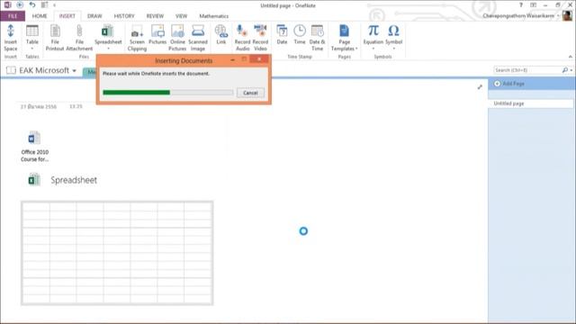Click the Search (Ctrl+E) box
The height and width of the screenshot is (324, 576).
click(x=527, y=70)
